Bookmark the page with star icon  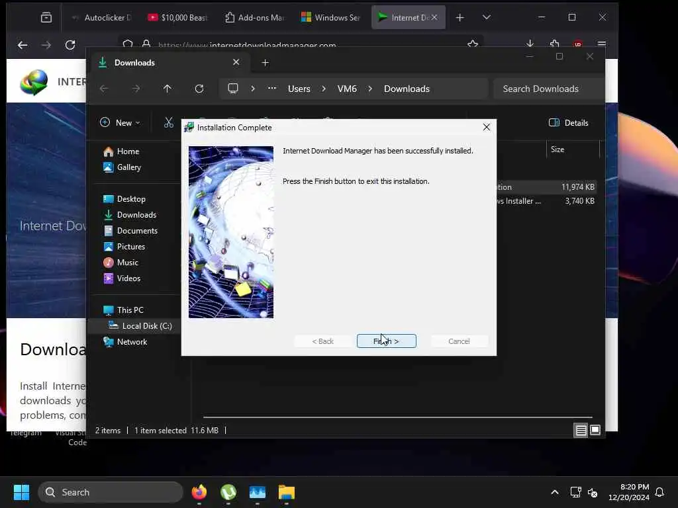click(x=473, y=44)
